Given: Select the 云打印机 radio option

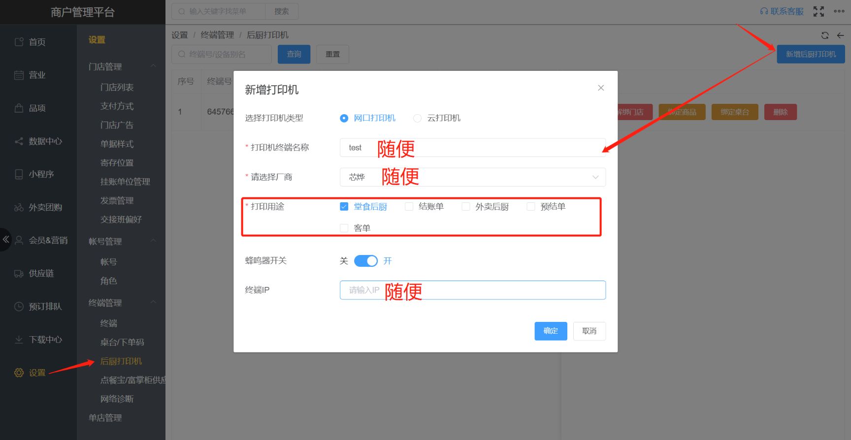Looking at the screenshot, I should [x=418, y=118].
